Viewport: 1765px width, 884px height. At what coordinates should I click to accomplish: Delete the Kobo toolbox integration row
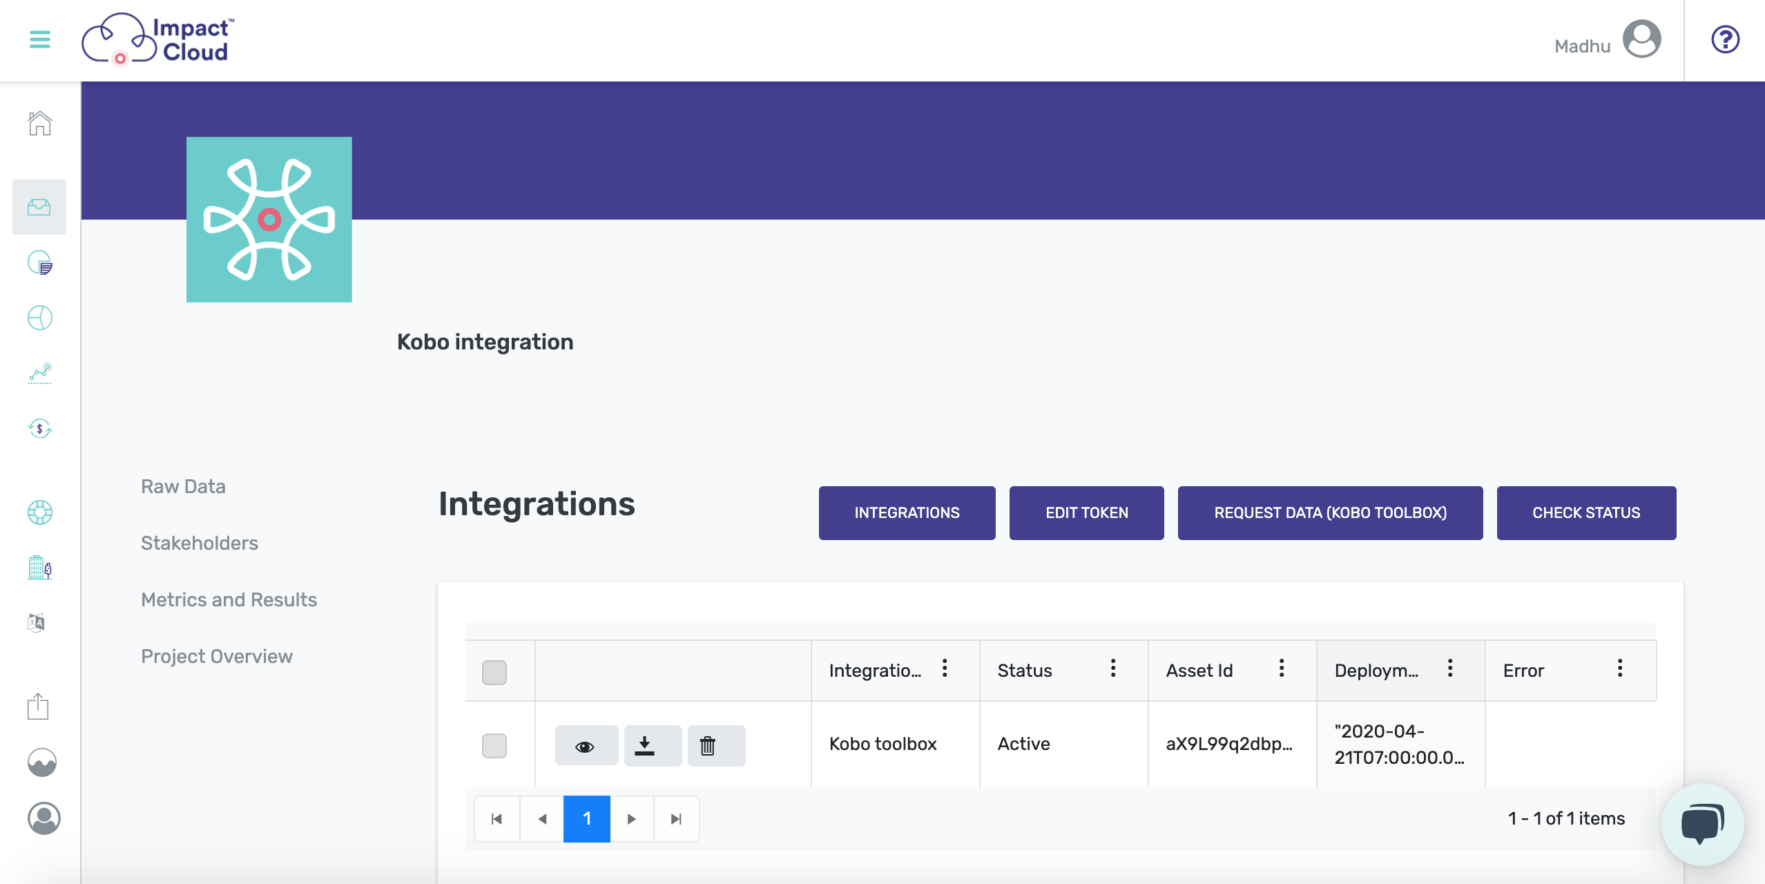[716, 746]
